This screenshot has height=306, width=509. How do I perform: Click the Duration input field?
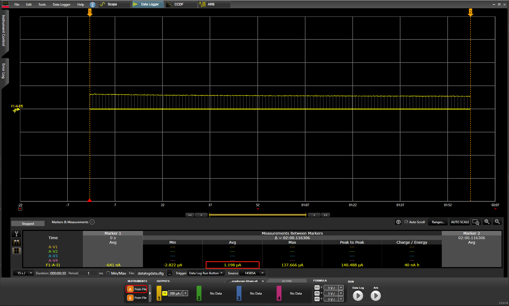(x=58, y=273)
